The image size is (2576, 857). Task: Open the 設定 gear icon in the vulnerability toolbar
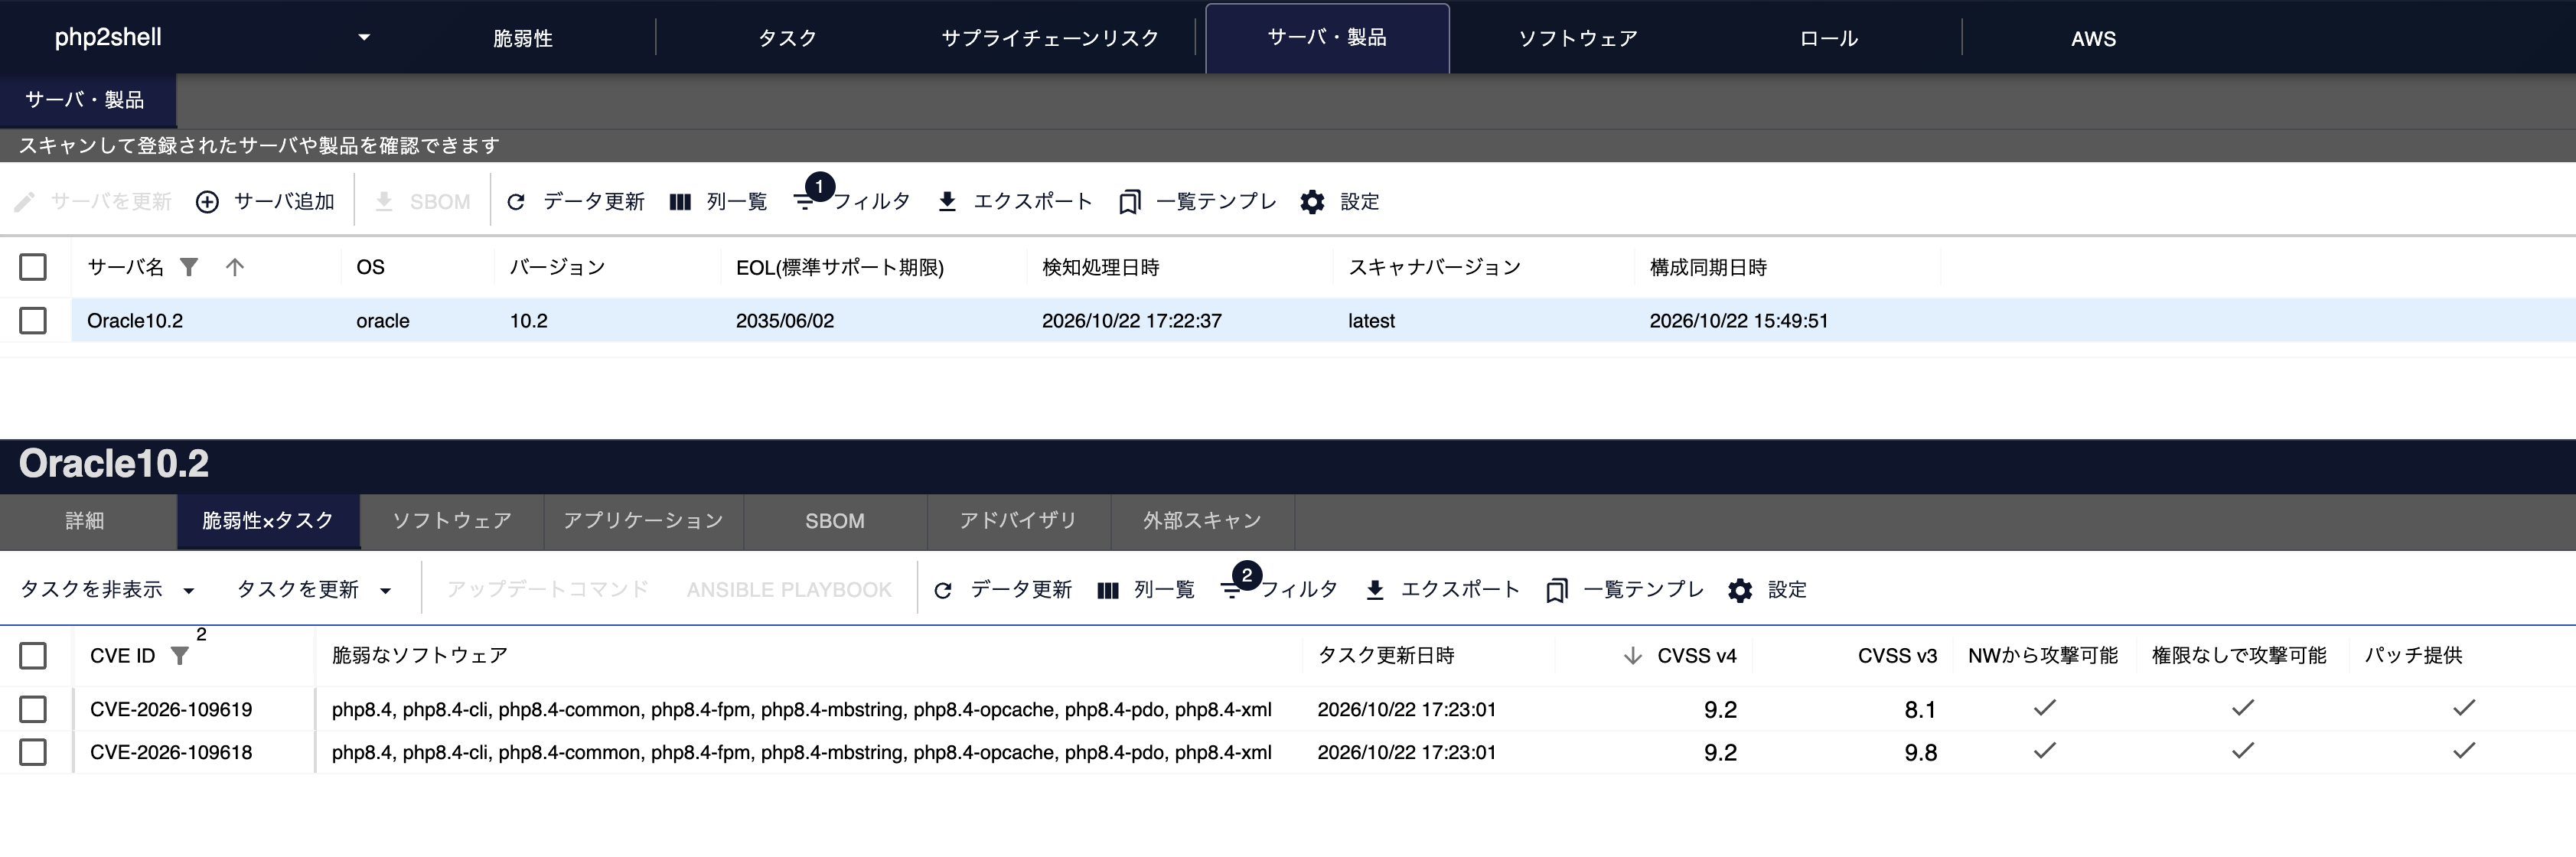(x=1740, y=590)
